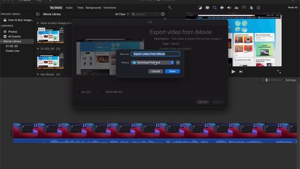300x169 pixels.
Task: Open the Speed adjustment tool
Action: pos(244,8)
